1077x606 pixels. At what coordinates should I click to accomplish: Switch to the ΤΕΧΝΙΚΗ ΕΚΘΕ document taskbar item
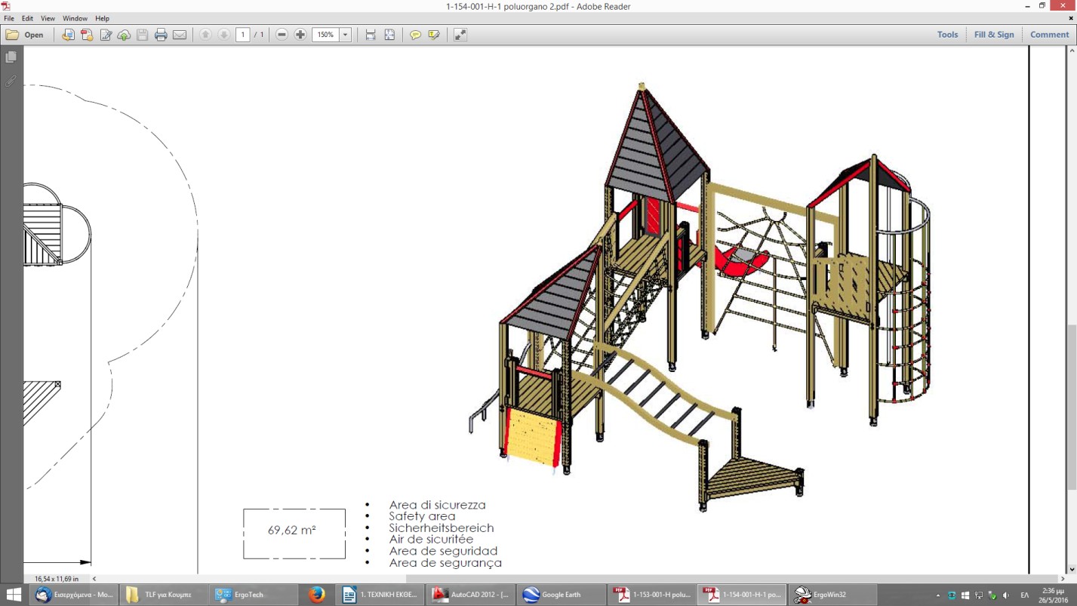(x=380, y=595)
